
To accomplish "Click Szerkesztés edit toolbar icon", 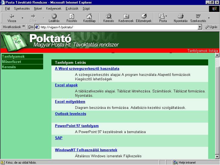I will click(x=198, y=18).
